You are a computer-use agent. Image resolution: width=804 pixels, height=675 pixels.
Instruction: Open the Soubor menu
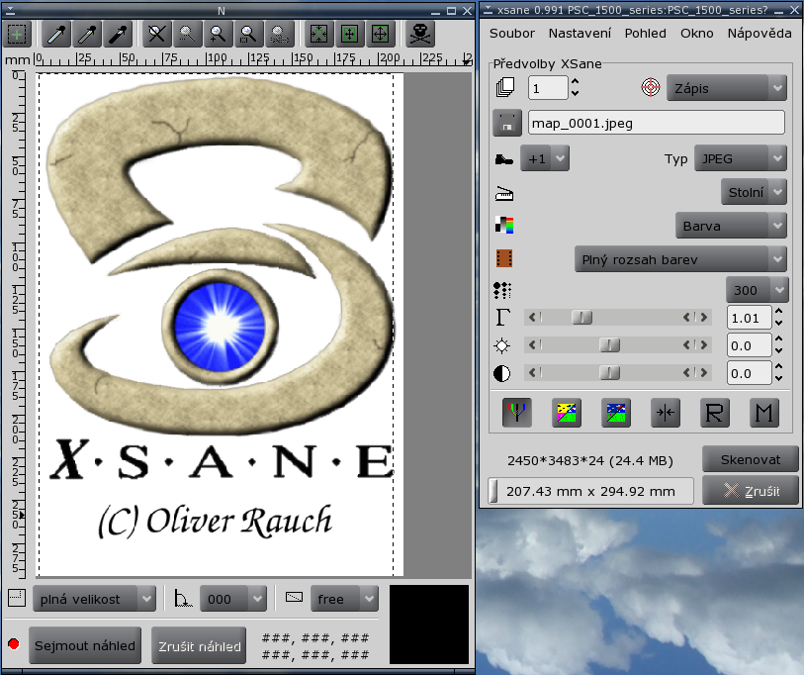click(511, 34)
